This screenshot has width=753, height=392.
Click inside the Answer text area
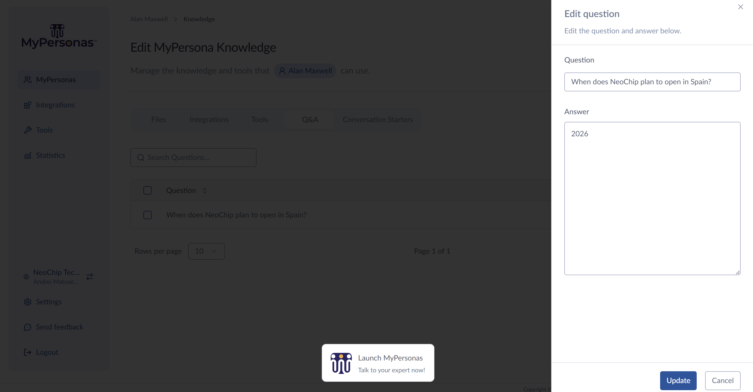(652, 198)
